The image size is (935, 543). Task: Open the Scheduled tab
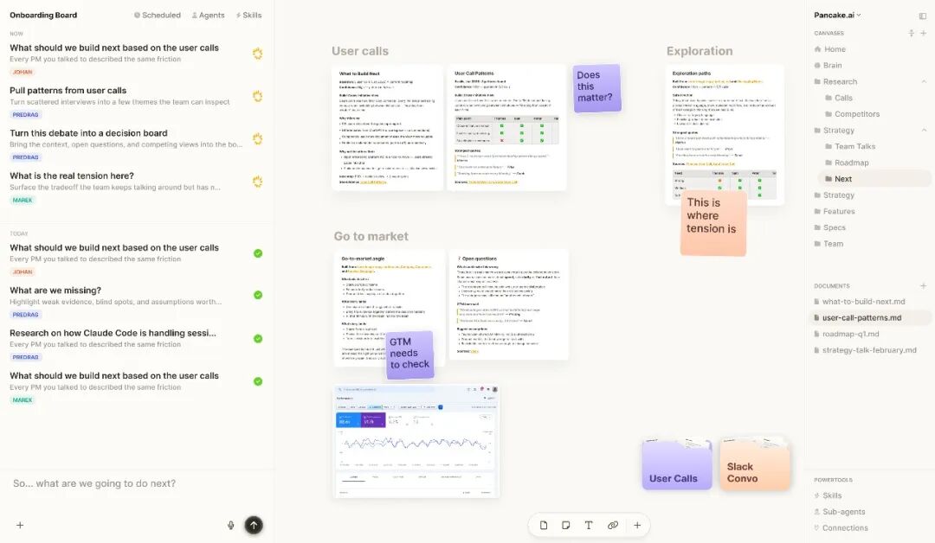click(158, 15)
